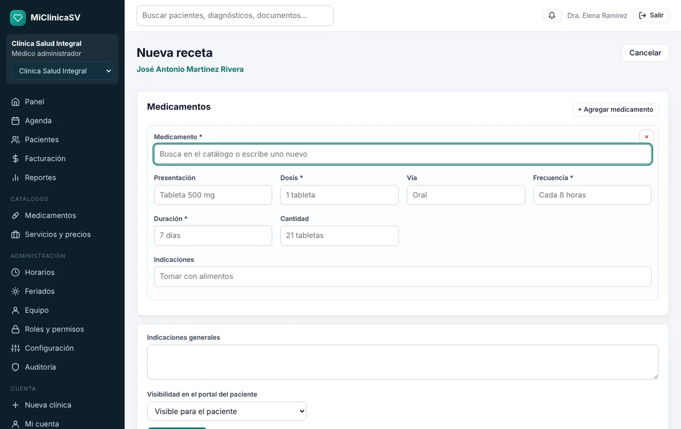
Task: Open the Clínica Salud Integral clinic selector
Action: click(62, 71)
